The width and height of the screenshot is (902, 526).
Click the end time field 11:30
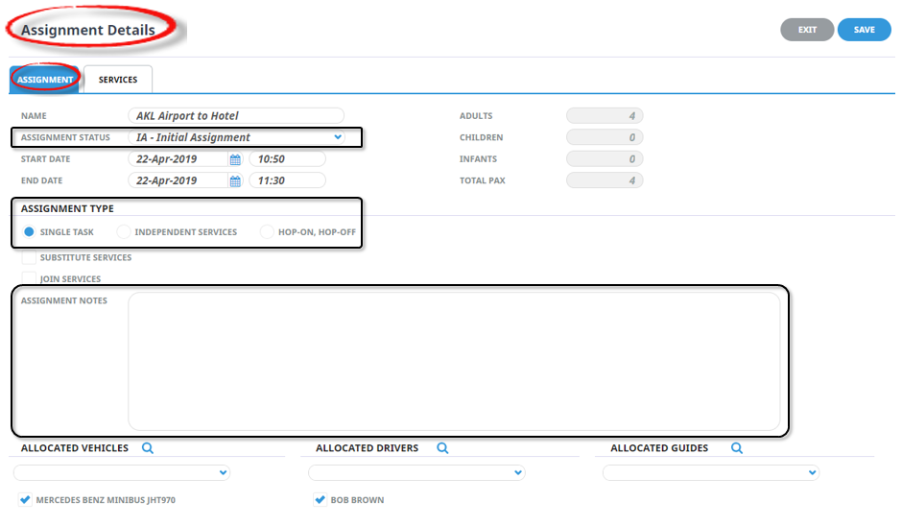pyautogui.click(x=287, y=180)
